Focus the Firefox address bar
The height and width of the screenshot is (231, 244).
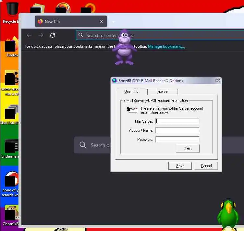(160, 35)
